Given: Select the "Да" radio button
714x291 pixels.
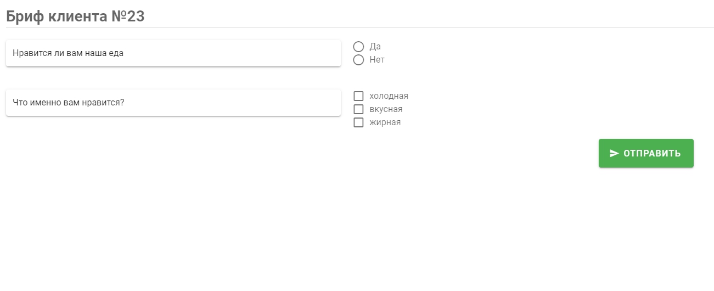Looking at the screenshot, I should click(x=359, y=47).
